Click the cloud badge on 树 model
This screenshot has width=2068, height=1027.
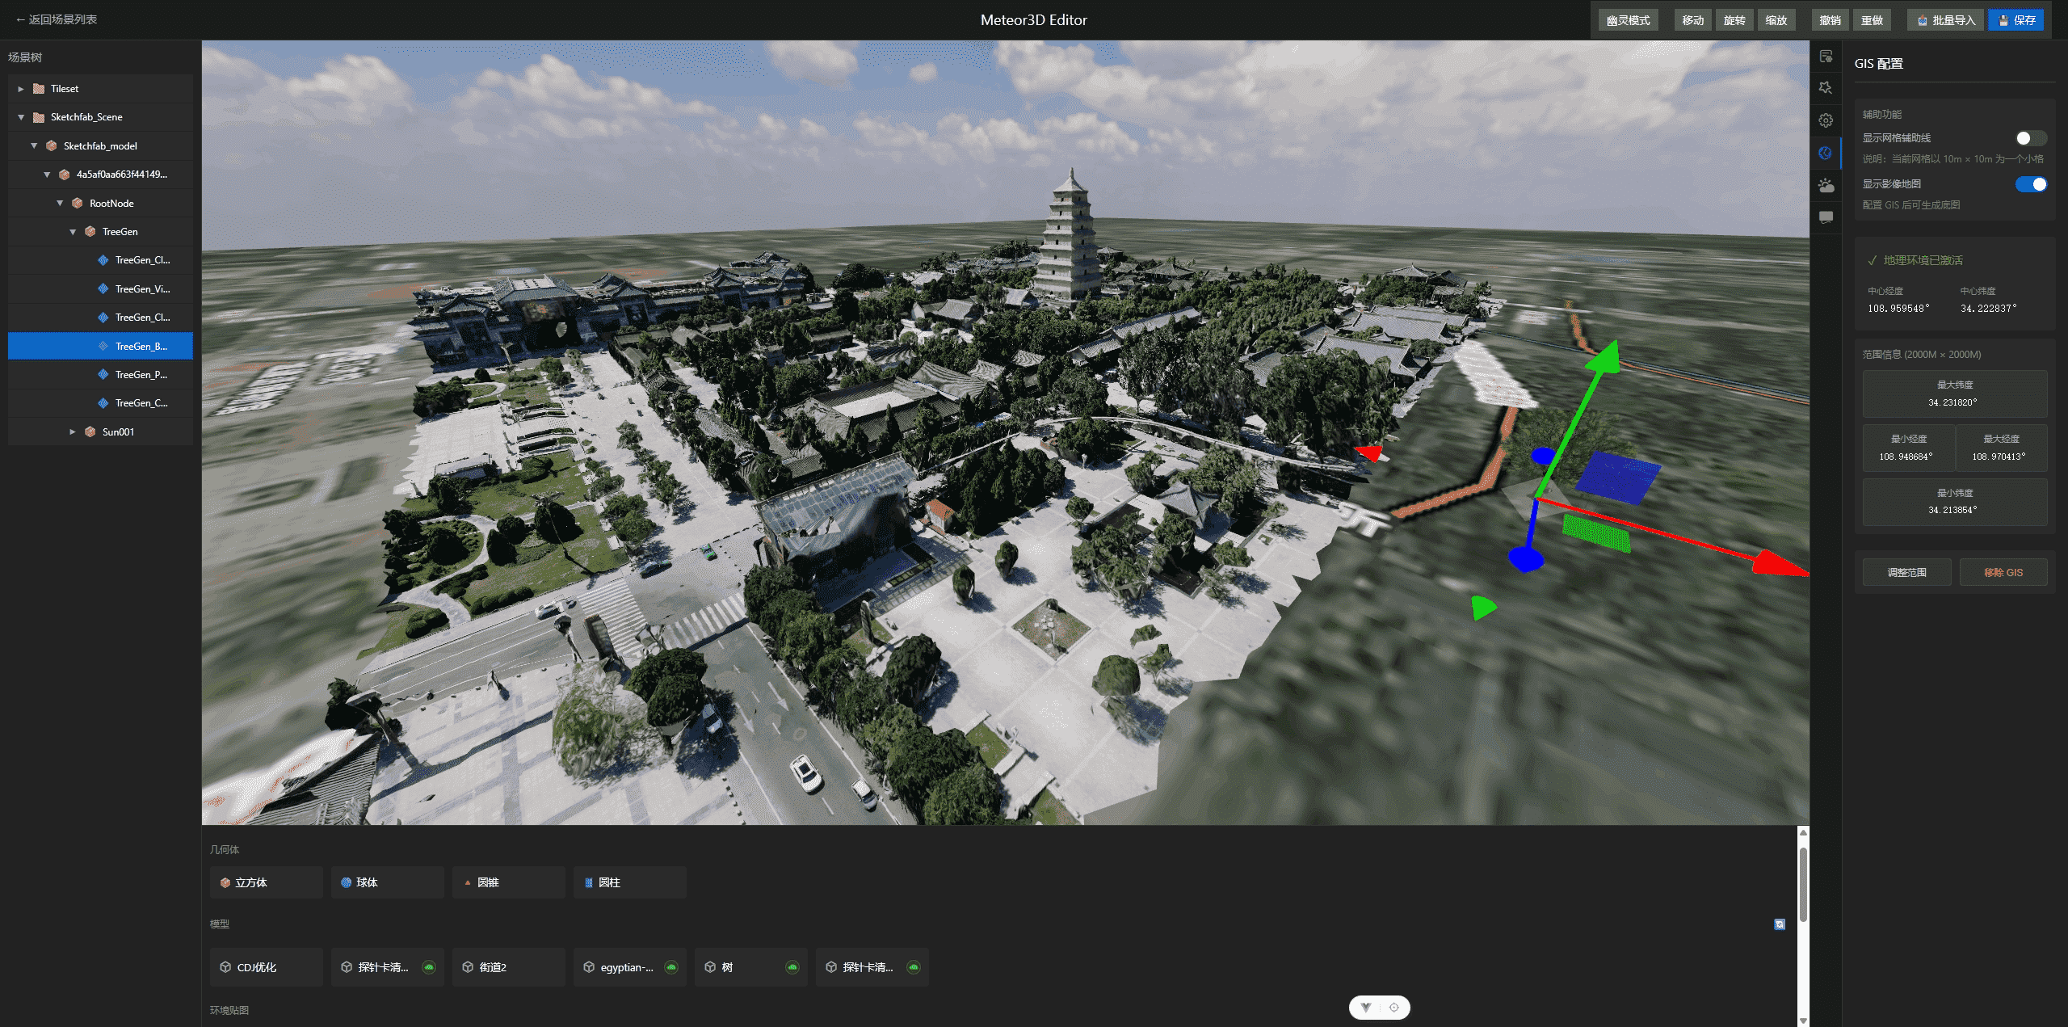792,967
